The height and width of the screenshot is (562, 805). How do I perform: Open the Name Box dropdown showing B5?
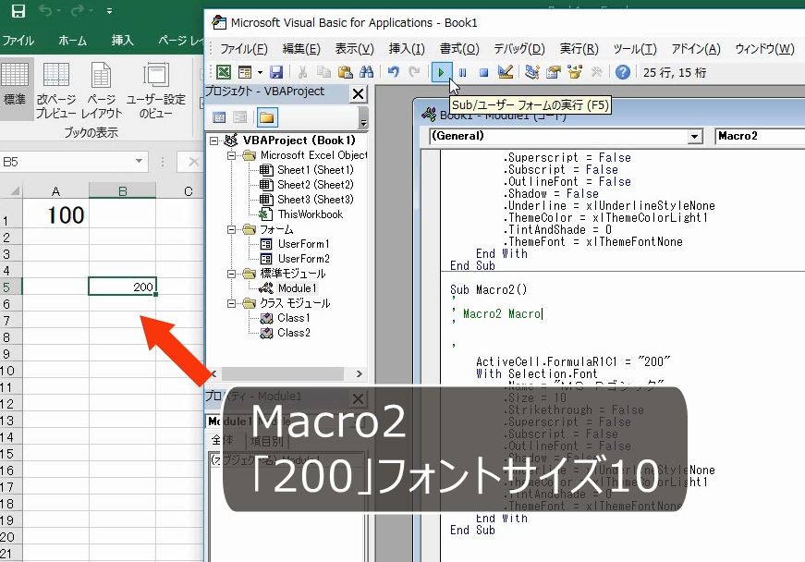point(139,162)
